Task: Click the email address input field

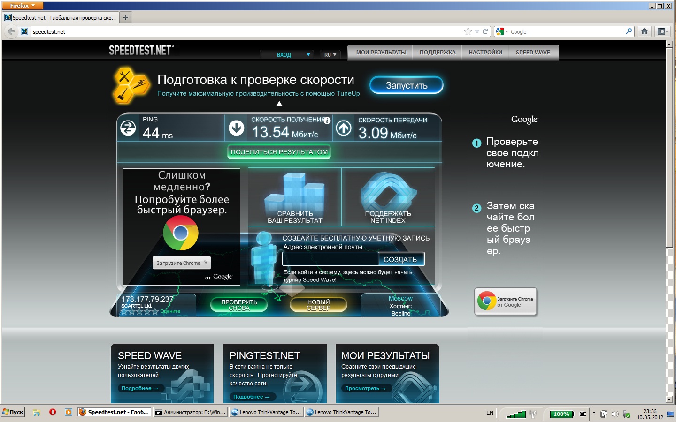Action: point(330,259)
